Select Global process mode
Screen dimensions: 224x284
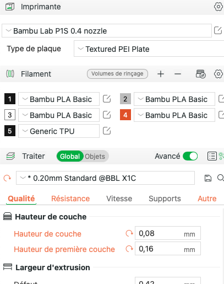pos(70,157)
